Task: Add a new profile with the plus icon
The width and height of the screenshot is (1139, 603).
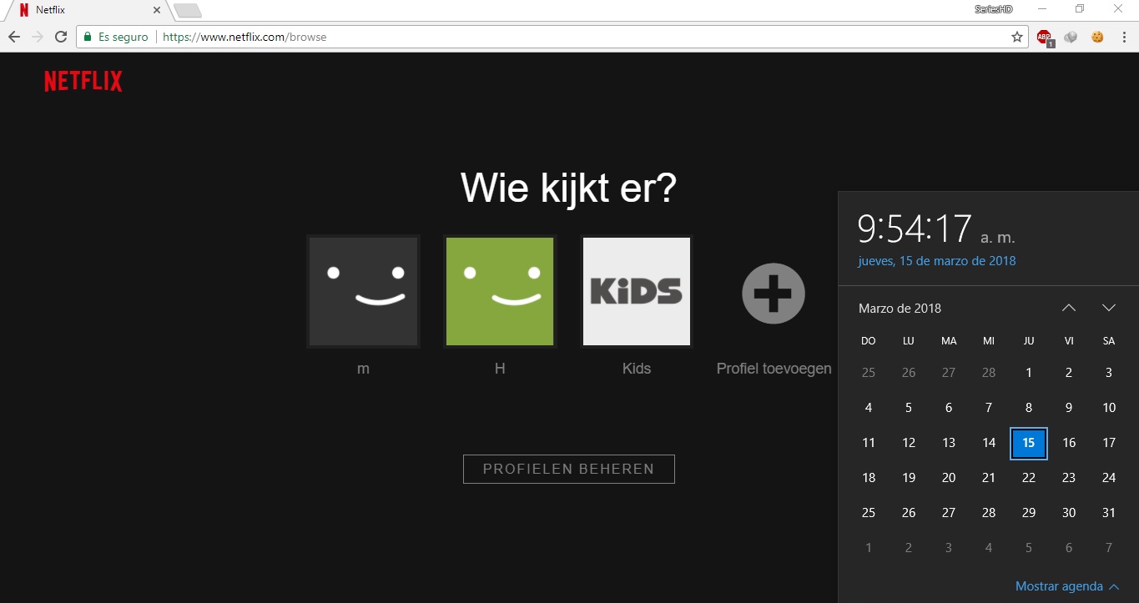Action: click(x=773, y=293)
